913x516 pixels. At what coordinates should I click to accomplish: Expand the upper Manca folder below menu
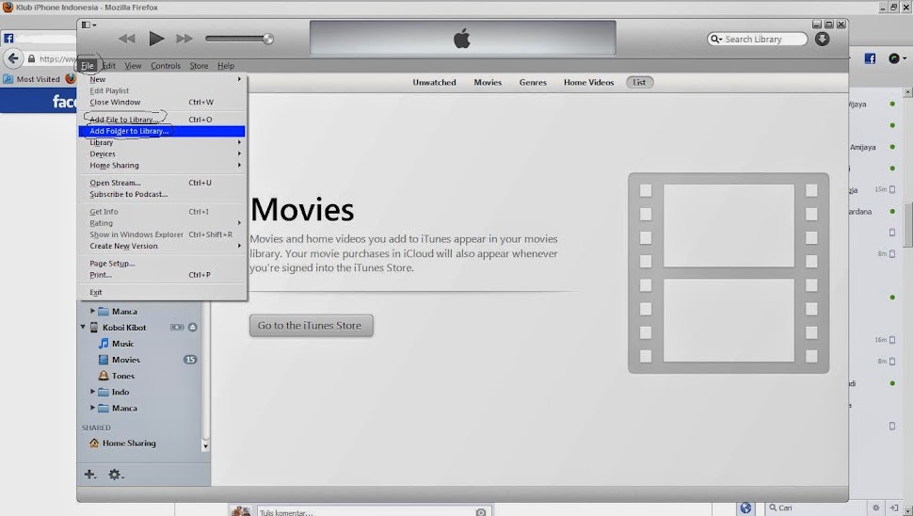pos(92,311)
